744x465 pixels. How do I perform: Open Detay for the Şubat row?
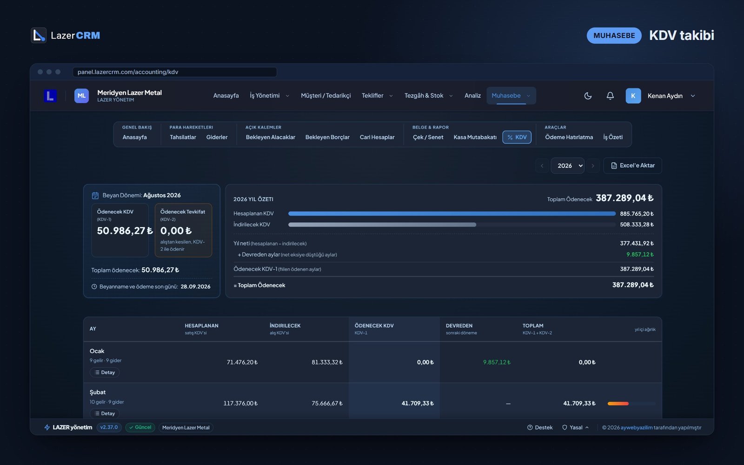(105, 413)
